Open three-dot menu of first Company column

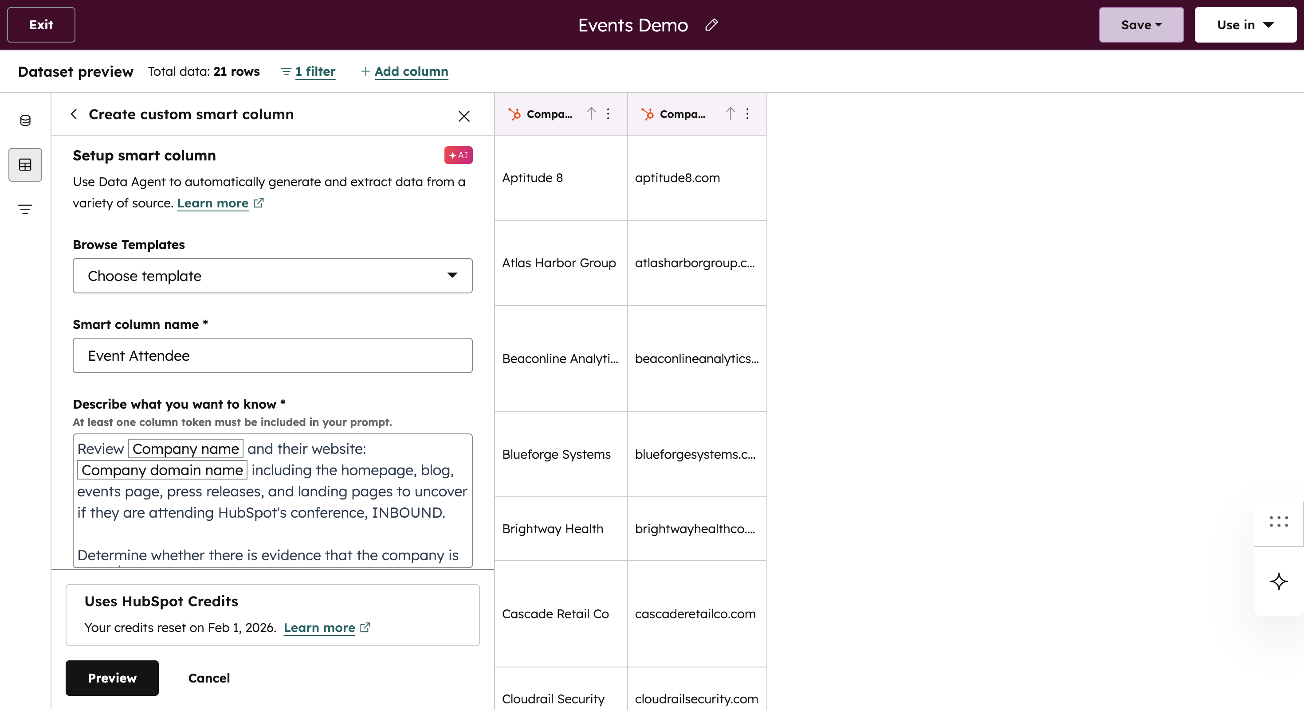(608, 114)
